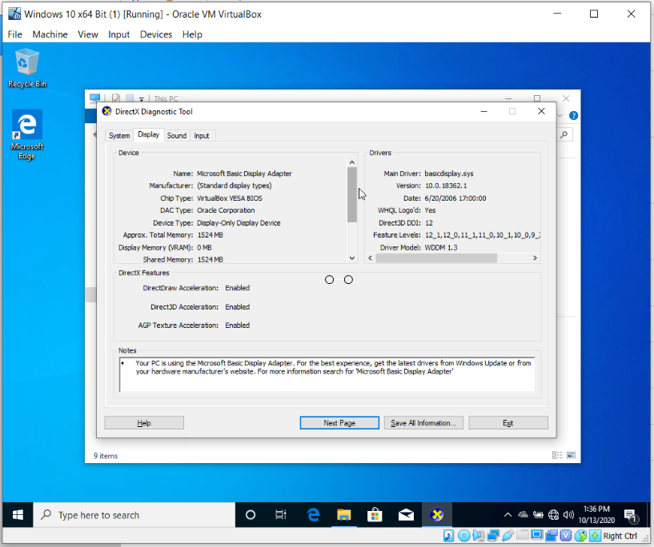Click the USB devices icon in VirtualBox status bar
Viewport: 654px width, 547px height.
click(508, 535)
